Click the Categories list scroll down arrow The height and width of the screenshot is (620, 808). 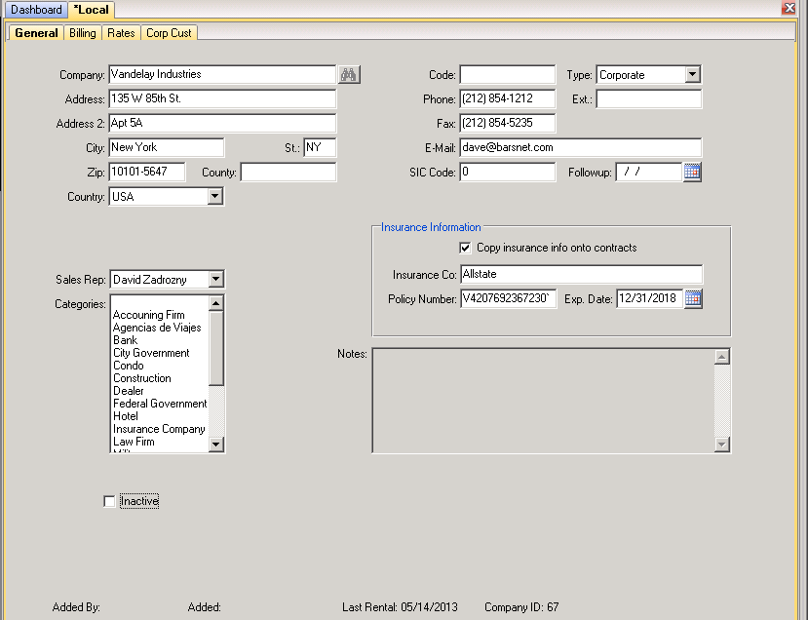216,444
